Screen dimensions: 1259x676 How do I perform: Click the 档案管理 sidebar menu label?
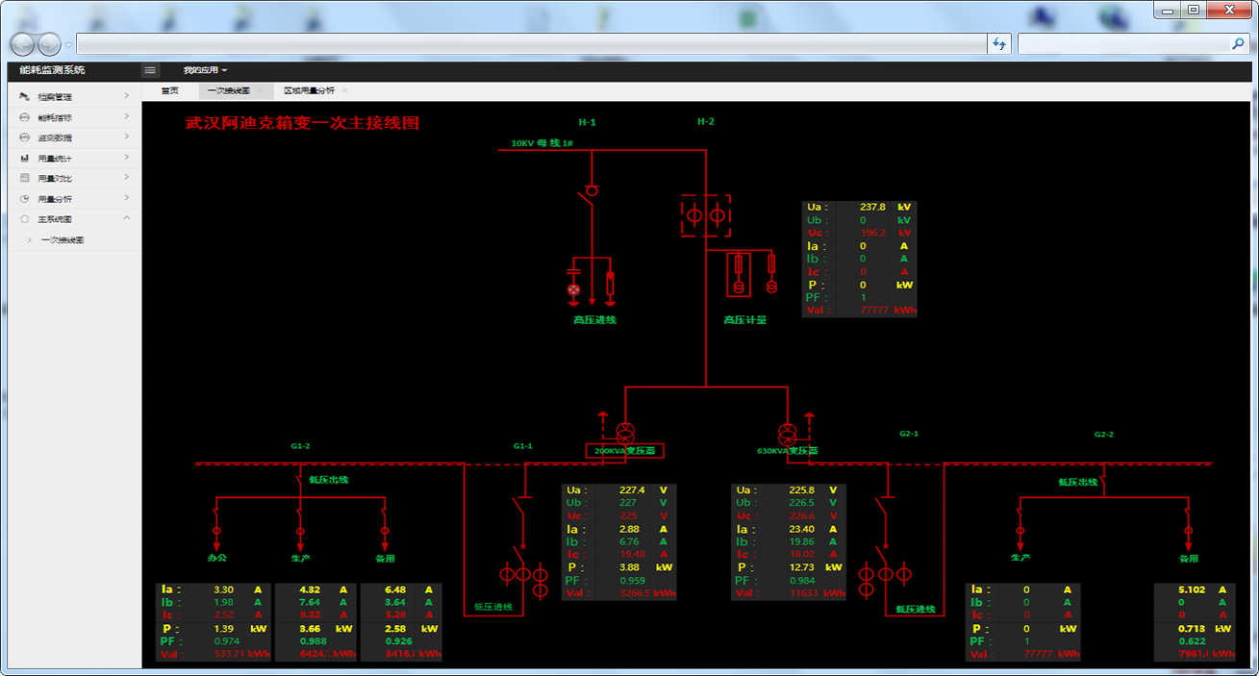click(54, 97)
